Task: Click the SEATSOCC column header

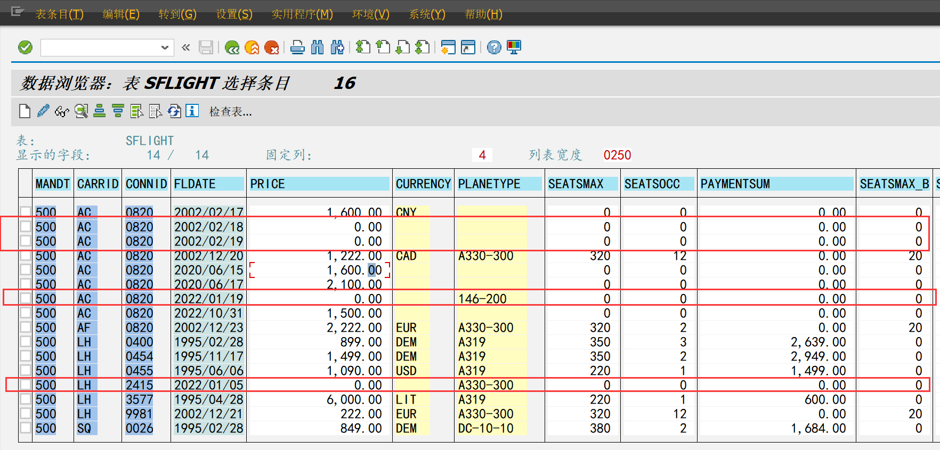Action: pyautogui.click(x=659, y=184)
